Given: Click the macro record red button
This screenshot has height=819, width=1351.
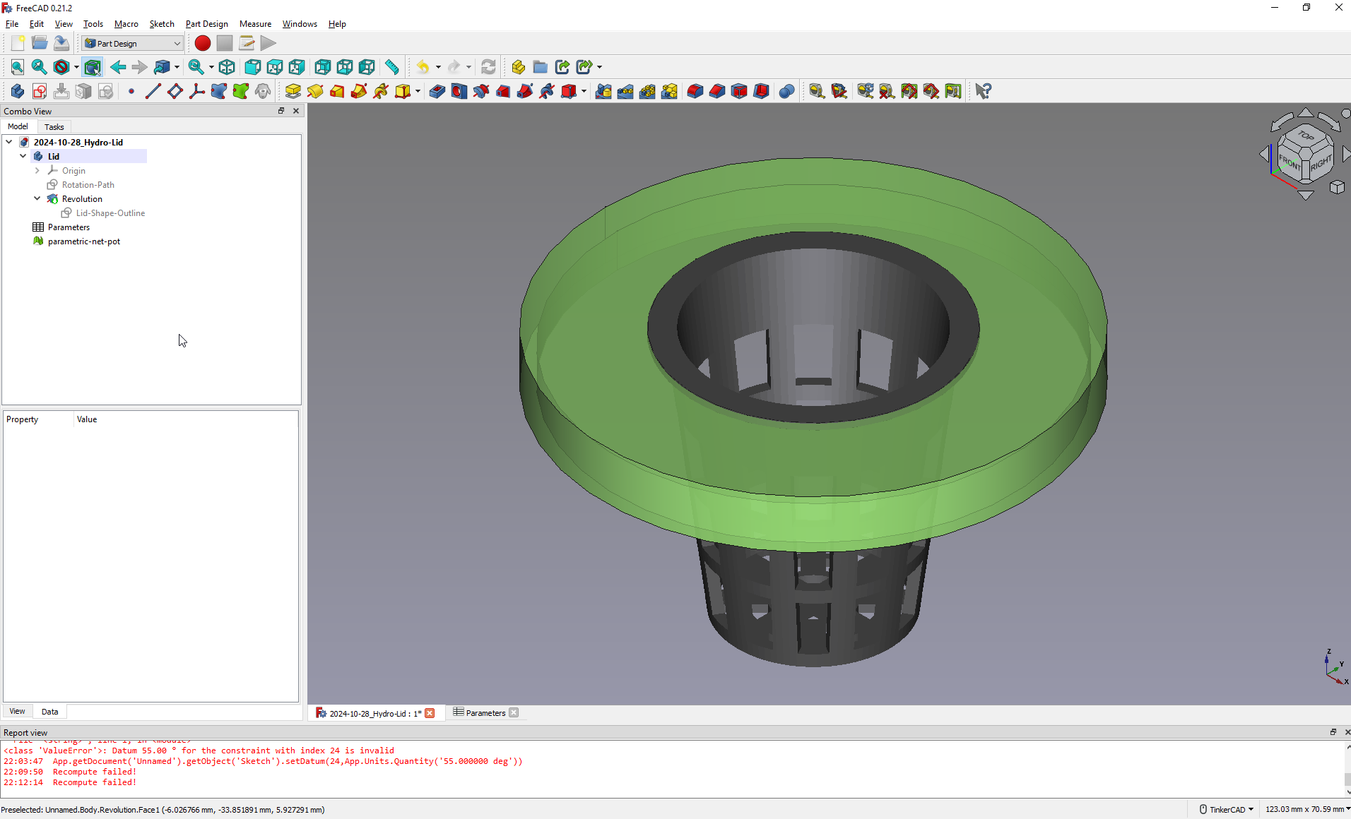Looking at the screenshot, I should pos(203,43).
